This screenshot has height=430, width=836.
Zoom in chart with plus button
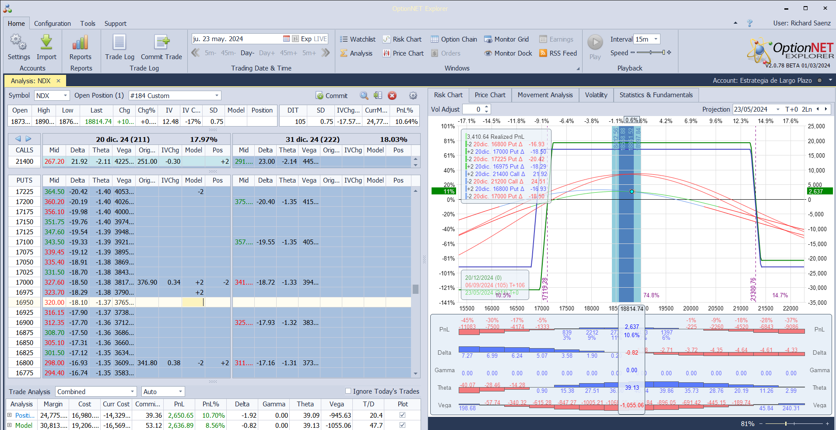[x=827, y=424]
